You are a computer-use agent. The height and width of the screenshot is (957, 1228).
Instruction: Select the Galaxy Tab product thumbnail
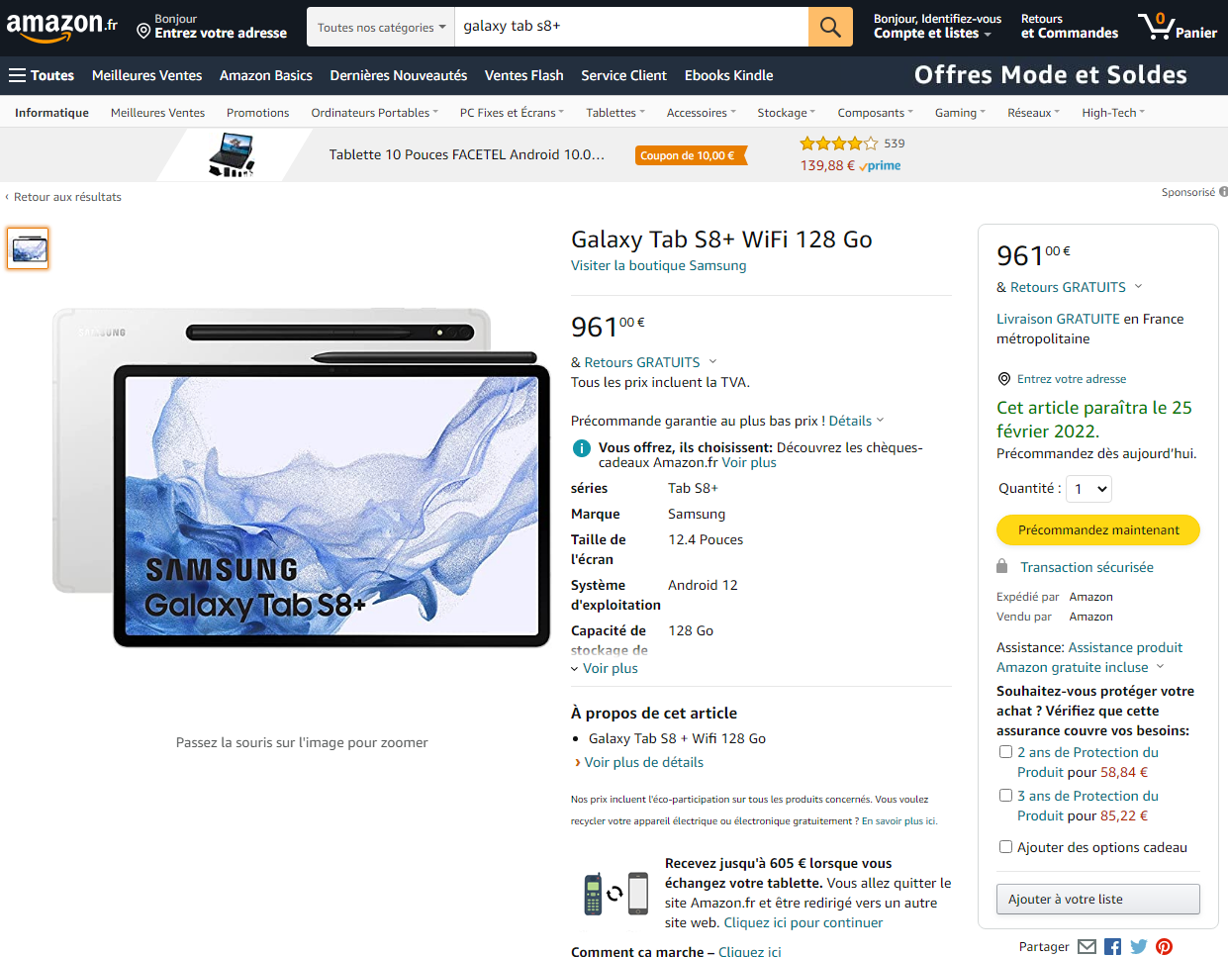coord(28,248)
